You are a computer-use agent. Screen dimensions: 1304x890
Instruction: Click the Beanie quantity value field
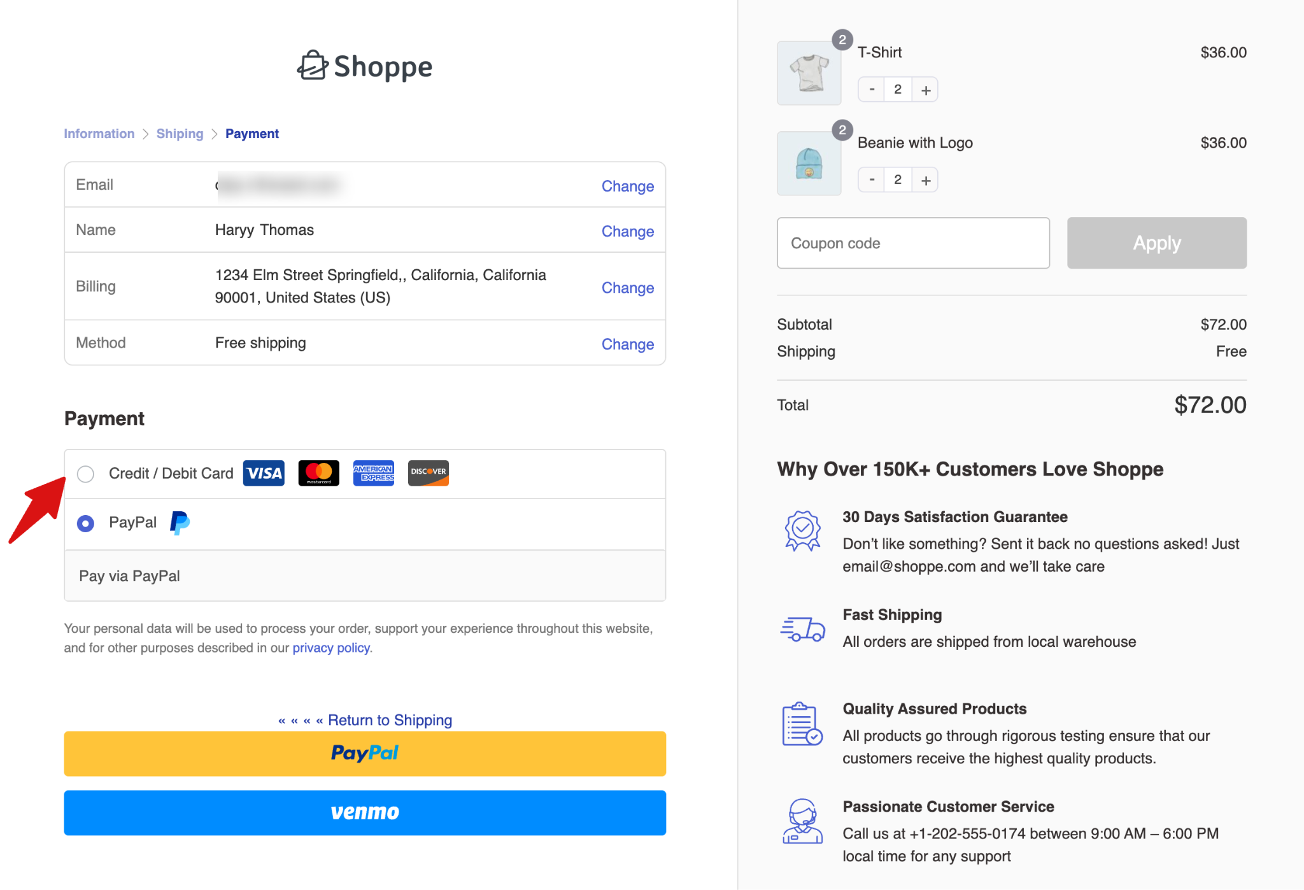coord(898,180)
